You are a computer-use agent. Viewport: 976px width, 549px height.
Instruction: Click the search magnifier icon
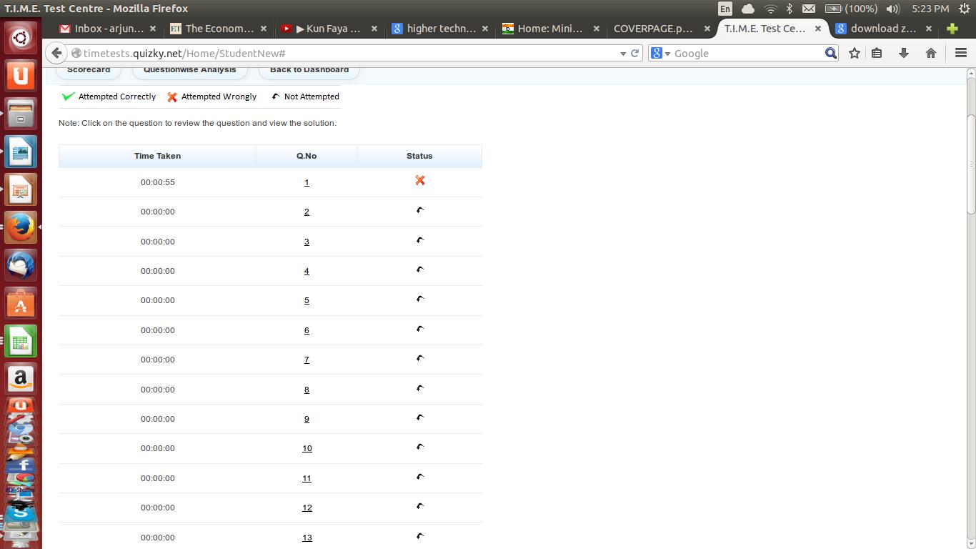click(830, 54)
